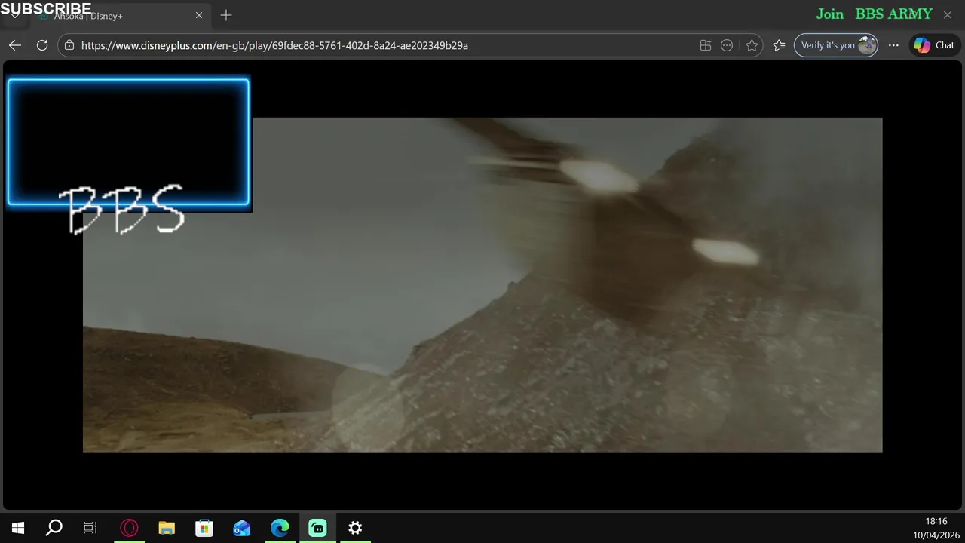The width and height of the screenshot is (965, 543).
Task: Open File Explorer from taskbar
Action: (x=167, y=528)
